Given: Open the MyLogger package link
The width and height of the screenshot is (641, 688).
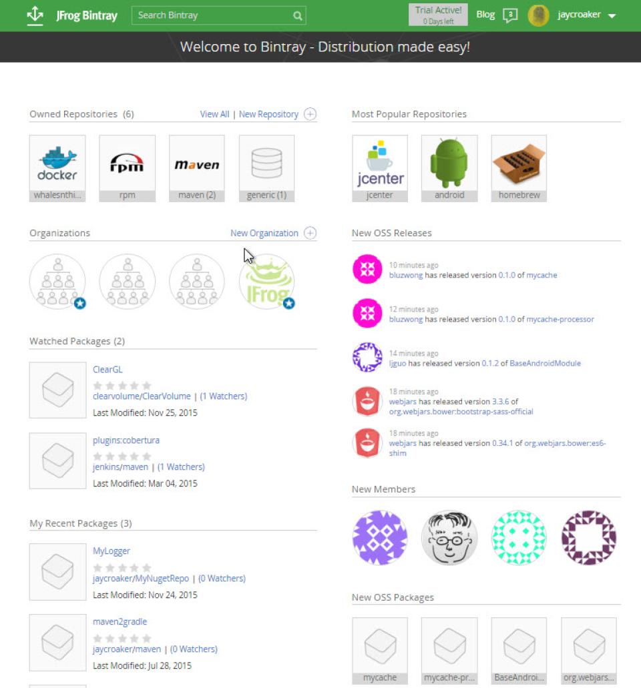Looking at the screenshot, I should tap(112, 551).
